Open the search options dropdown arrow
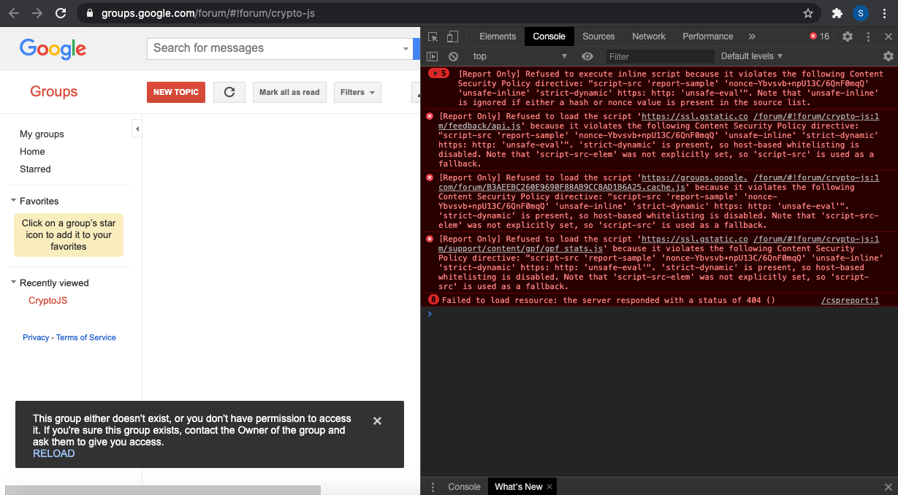The image size is (898, 495). tap(406, 49)
